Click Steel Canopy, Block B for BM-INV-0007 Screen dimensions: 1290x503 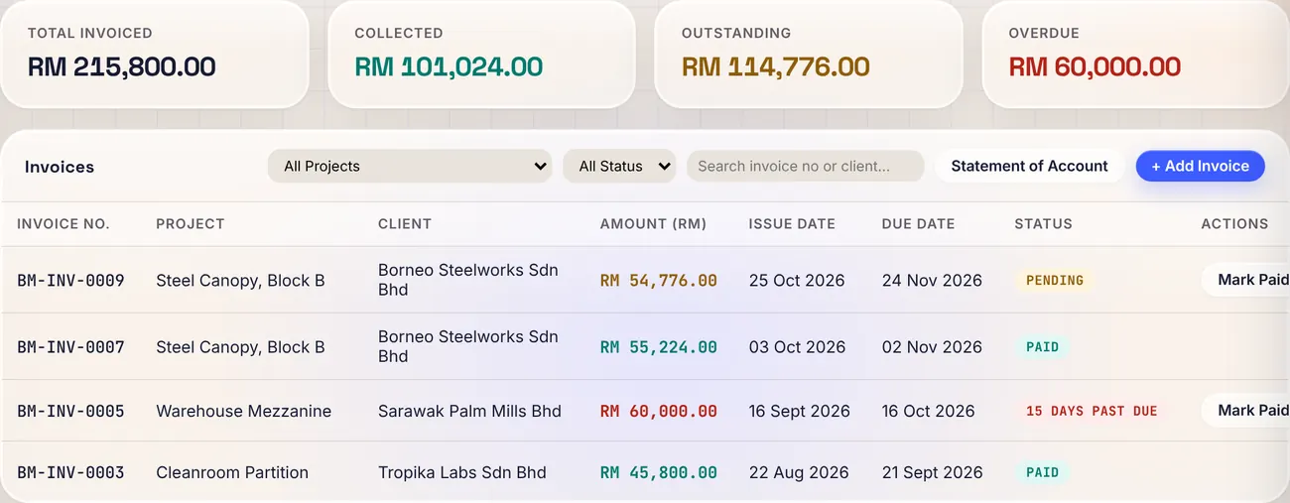(x=240, y=347)
